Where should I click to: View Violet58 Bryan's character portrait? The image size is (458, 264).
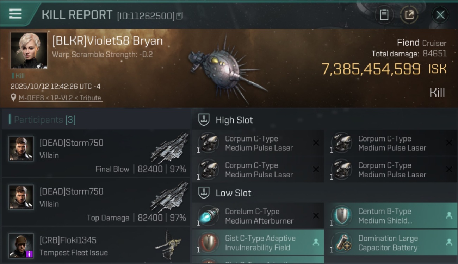point(29,50)
